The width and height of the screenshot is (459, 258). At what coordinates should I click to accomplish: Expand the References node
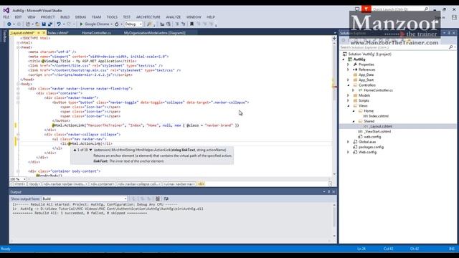(349, 70)
